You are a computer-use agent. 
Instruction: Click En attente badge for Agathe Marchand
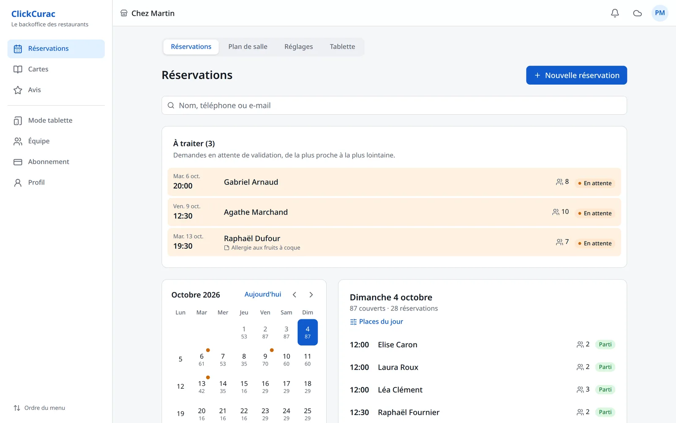(x=594, y=213)
